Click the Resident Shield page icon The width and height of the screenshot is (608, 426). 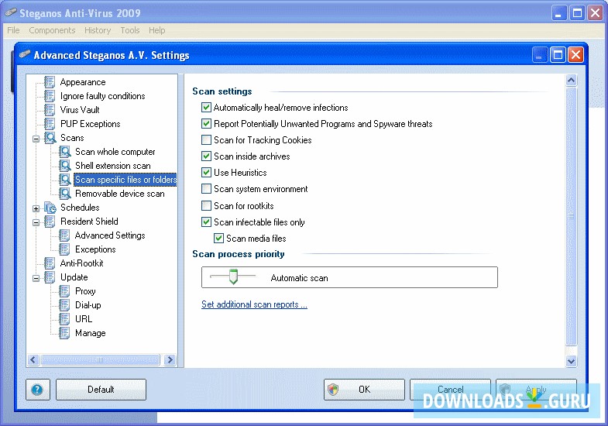pyautogui.click(x=50, y=222)
